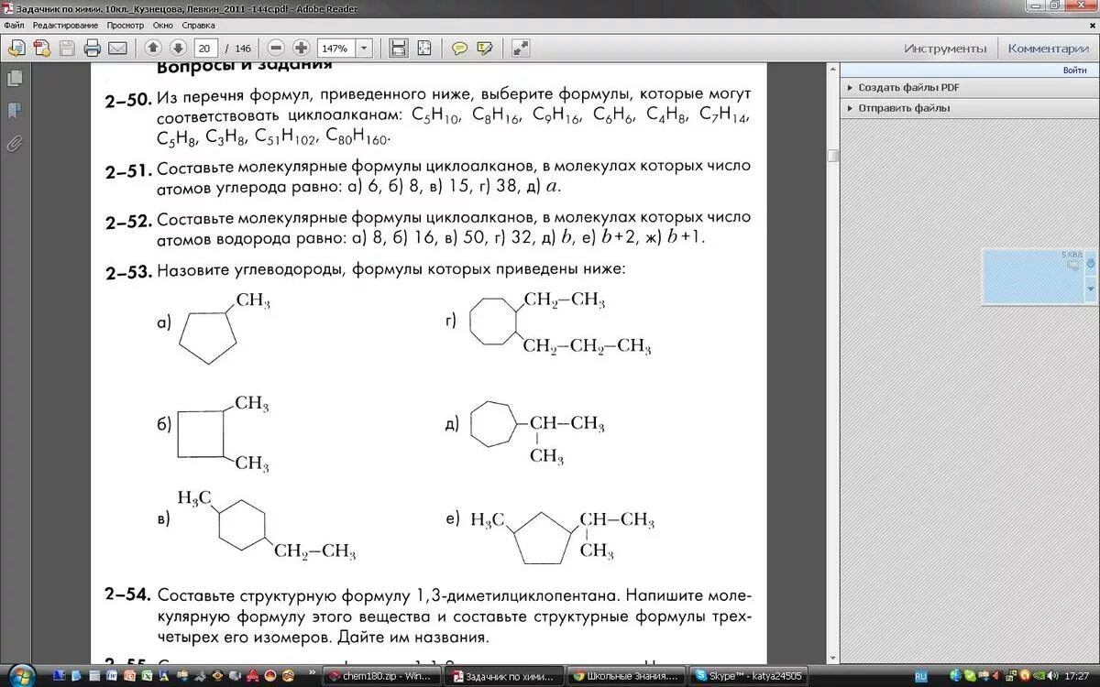Click the document vertical scrollbar thumb

click(832, 156)
